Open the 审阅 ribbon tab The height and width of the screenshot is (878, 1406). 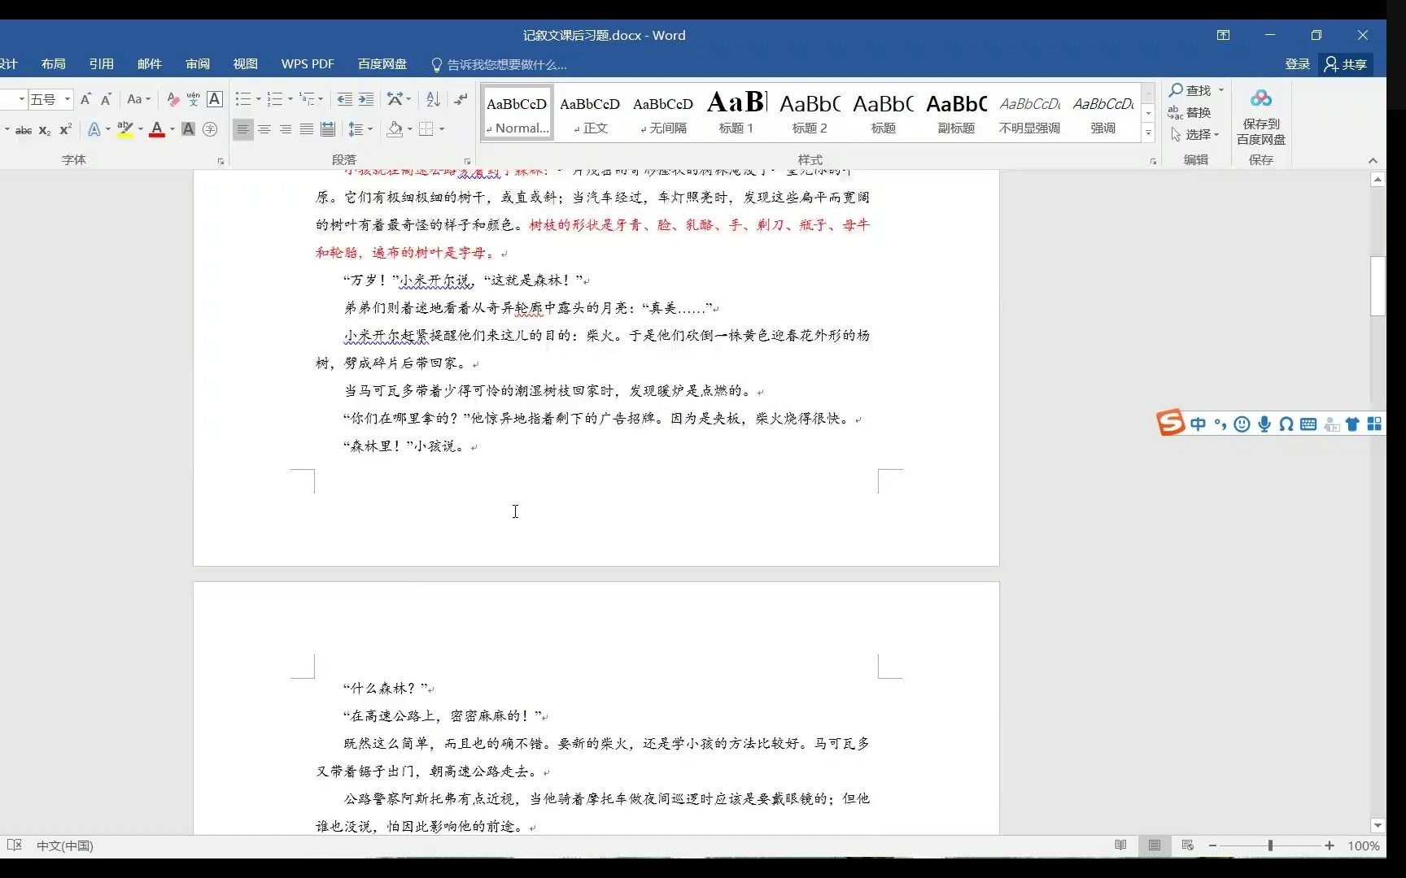tap(197, 64)
